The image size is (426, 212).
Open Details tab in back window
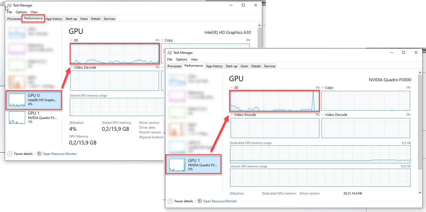coord(96,19)
